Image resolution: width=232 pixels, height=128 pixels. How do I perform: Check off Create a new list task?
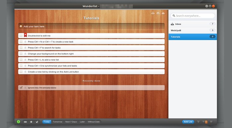(x=21, y=72)
